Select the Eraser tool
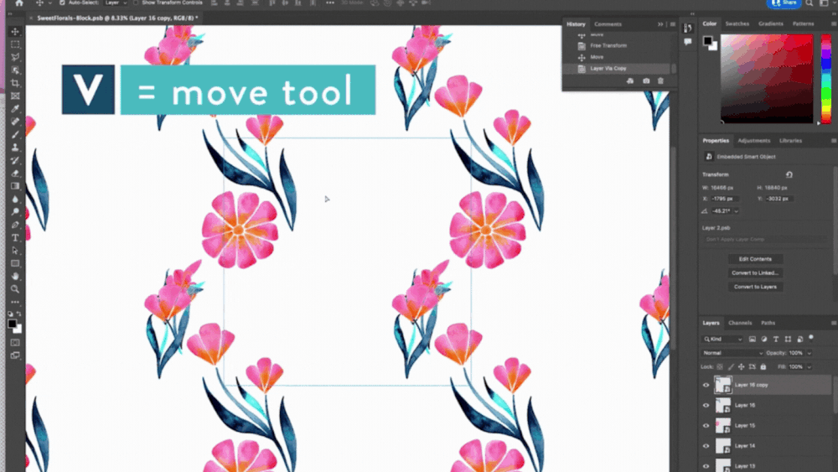 (15, 174)
